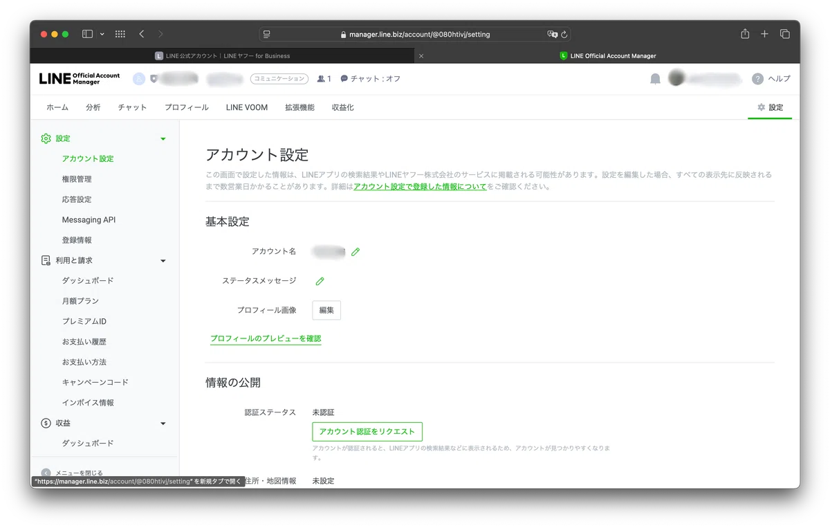The image size is (830, 528).
Task: Select Messaging API in sidebar
Action: tap(89, 220)
